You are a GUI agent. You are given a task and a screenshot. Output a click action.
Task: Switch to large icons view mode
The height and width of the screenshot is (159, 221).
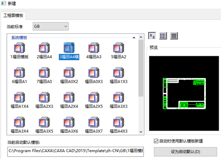pos(152,36)
